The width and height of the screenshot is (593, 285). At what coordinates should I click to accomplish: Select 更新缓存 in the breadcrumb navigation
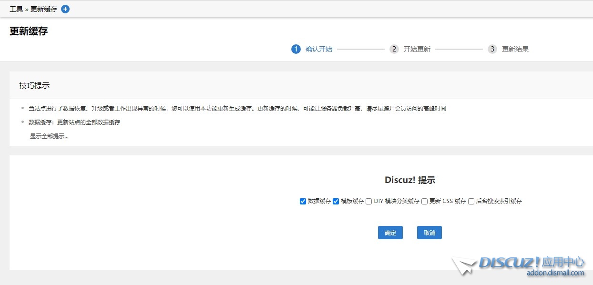[x=43, y=9]
